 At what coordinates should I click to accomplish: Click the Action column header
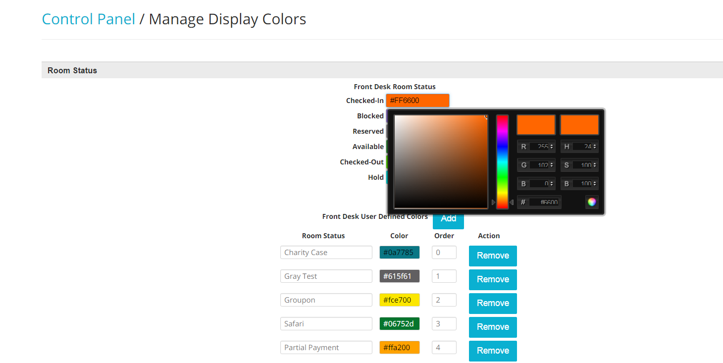[489, 236]
